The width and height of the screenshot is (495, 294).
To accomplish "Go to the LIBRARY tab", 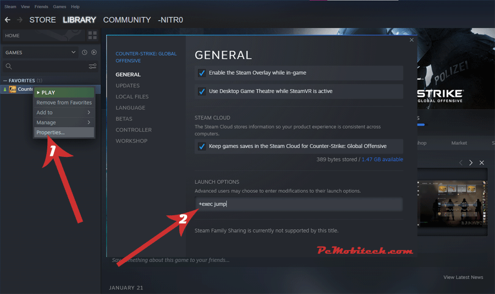I will 79,20.
